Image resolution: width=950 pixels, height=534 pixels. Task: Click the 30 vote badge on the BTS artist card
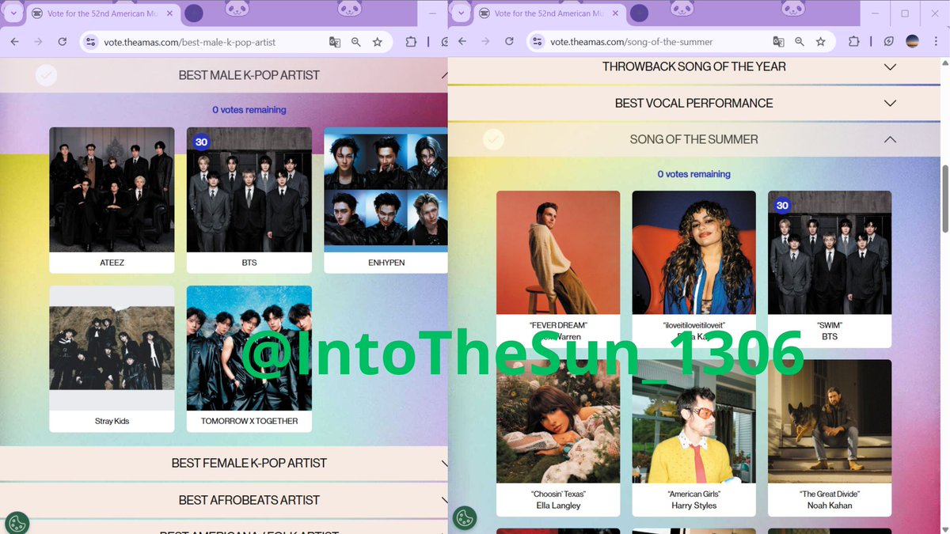[201, 142]
